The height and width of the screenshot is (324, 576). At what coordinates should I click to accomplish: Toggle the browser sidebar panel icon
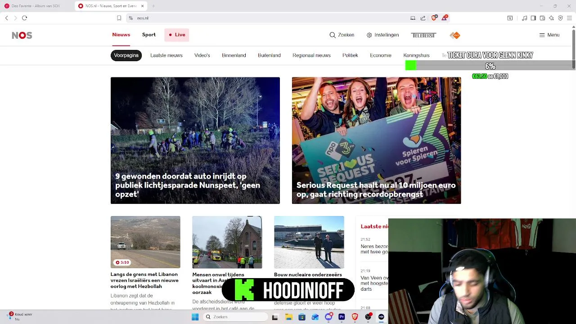pyautogui.click(x=533, y=18)
